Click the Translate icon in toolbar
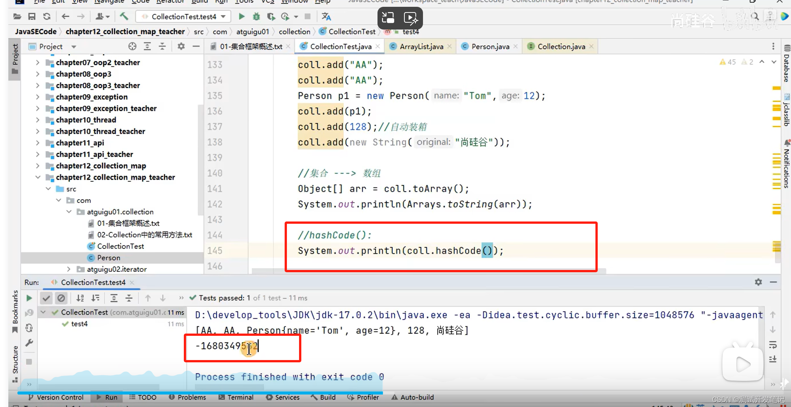 tap(326, 17)
